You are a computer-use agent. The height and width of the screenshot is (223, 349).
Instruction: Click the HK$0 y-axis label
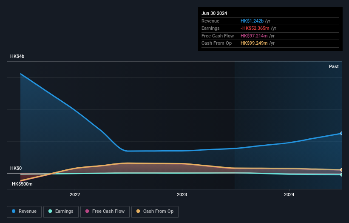coord(16,168)
